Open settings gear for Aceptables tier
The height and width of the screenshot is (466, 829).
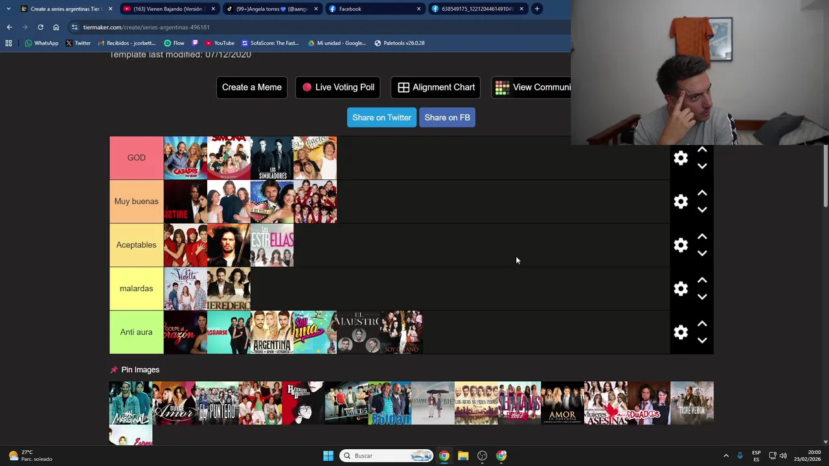pyautogui.click(x=681, y=245)
